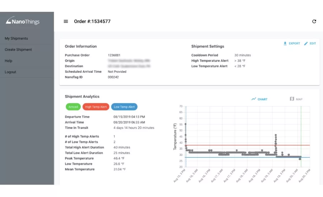Click Logout in the sidebar

[10, 72]
